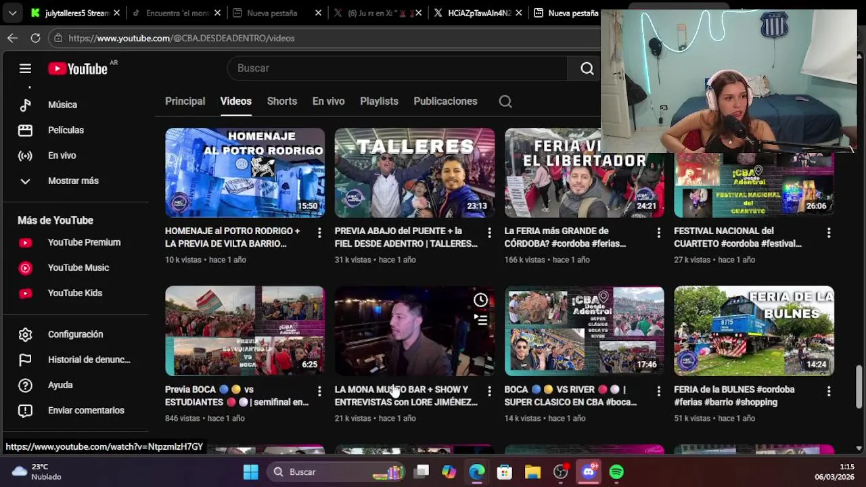Open options menu for La FERIA más GRANDE video
866x487 pixels.
(659, 233)
